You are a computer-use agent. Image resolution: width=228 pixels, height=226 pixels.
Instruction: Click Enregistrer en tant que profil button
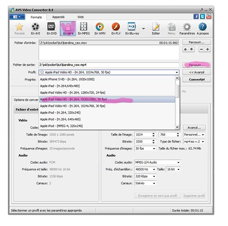(x=158, y=196)
